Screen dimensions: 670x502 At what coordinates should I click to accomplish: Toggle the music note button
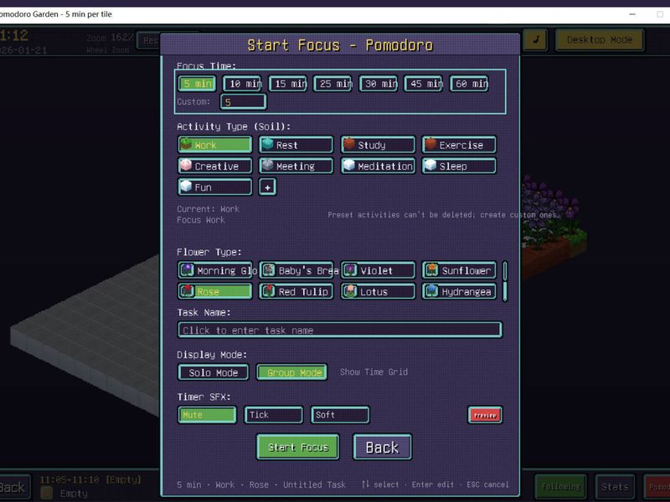(535, 39)
